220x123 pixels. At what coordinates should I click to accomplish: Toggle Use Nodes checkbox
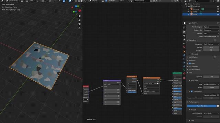point(106,1)
